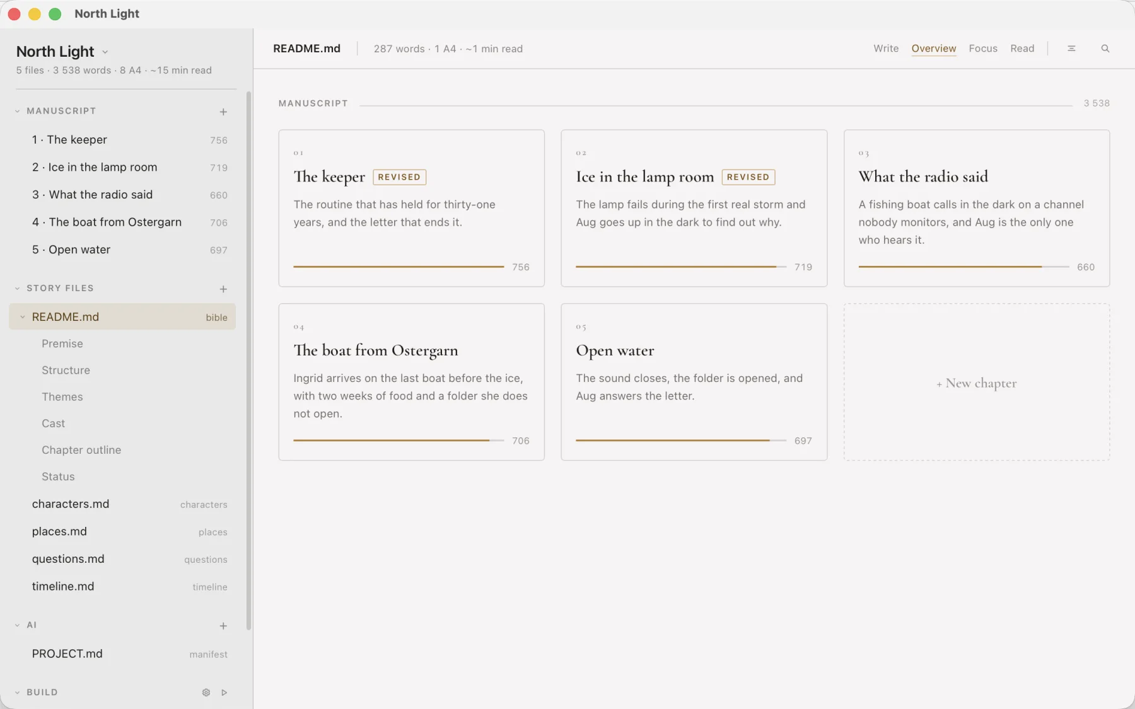The height and width of the screenshot is (709, 1135).
Task: Add a new story file with plus icon
Action: [x=223, y=289]
